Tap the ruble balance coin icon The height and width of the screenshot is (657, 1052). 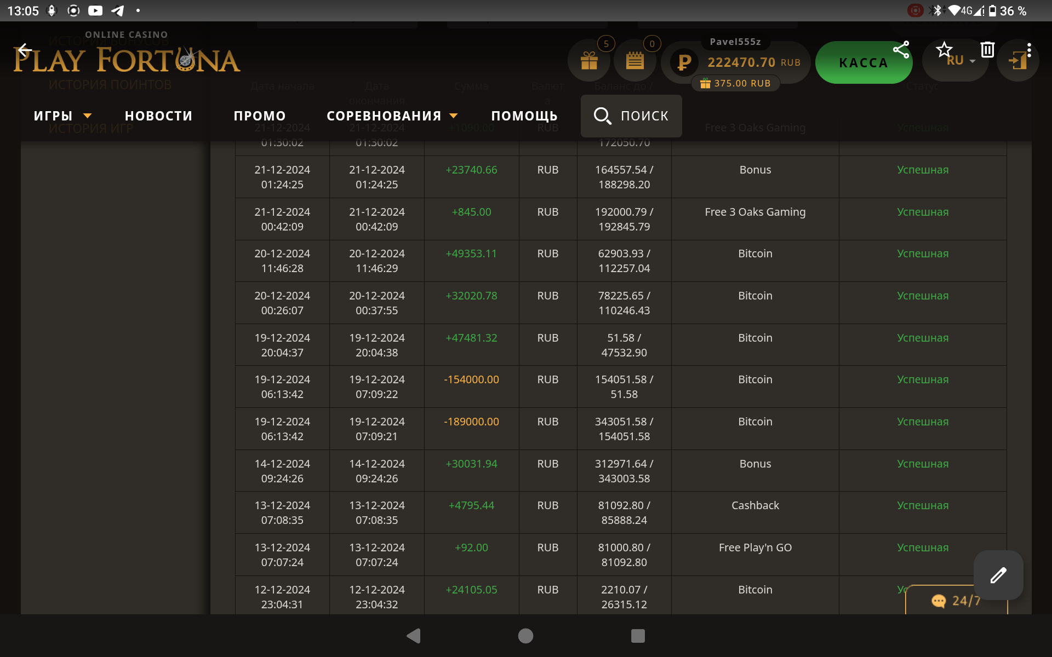tap(684, 62)
